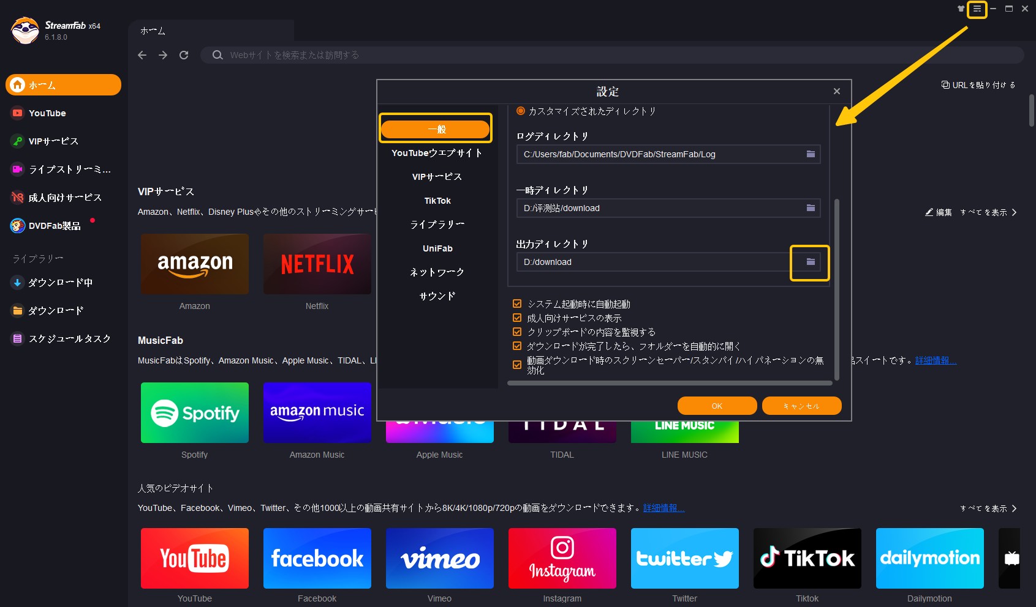1036x607 pixels.
Task: Toggle スクリーンセーバー無効化 checkbox
Action: coord(517,365)
